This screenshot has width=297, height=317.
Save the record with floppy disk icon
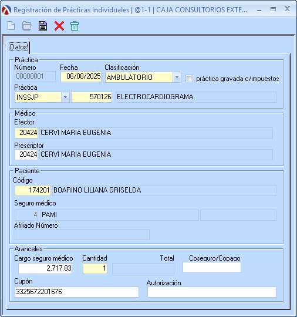[x=43, y=26]
